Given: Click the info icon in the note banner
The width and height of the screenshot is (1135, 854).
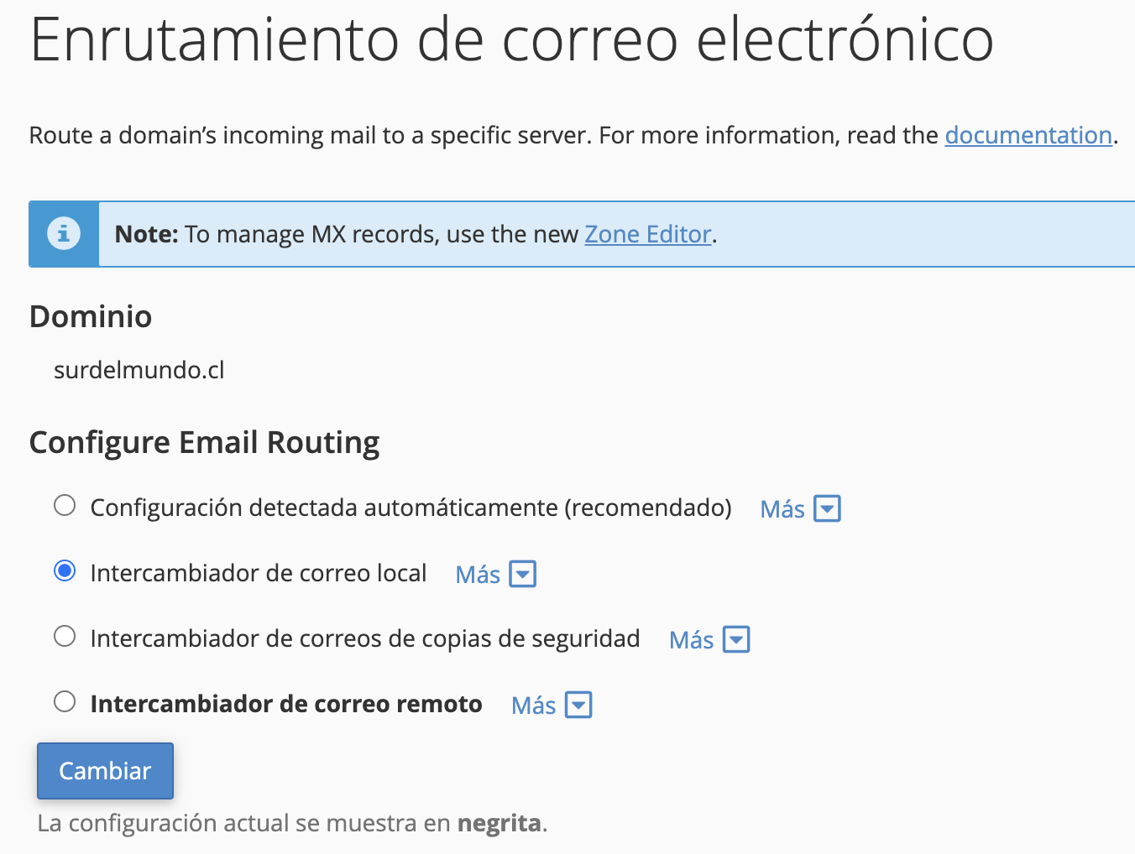Looking at the screenshot, I should click(x=64, y=233).
